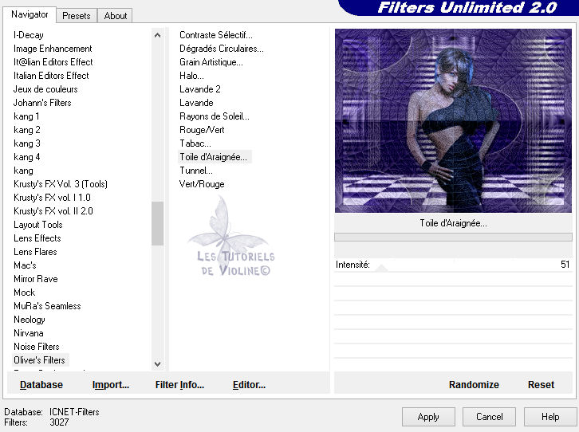Select the Lens Flares category
Screen dimensions: 579x432
[x=34, y=252]
